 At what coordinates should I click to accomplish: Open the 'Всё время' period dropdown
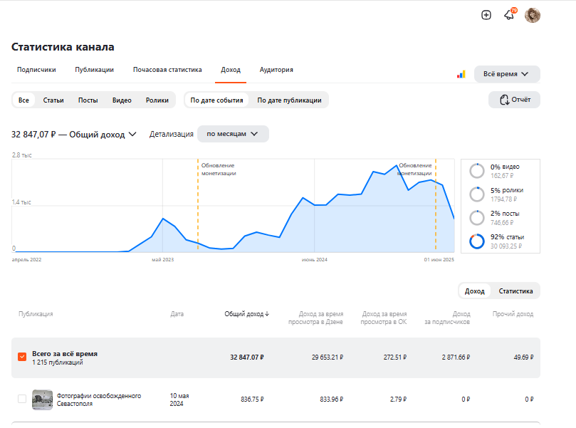point(507,74)
